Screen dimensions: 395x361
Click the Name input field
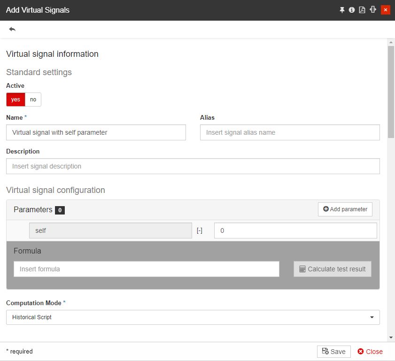[x=96, y=132]
